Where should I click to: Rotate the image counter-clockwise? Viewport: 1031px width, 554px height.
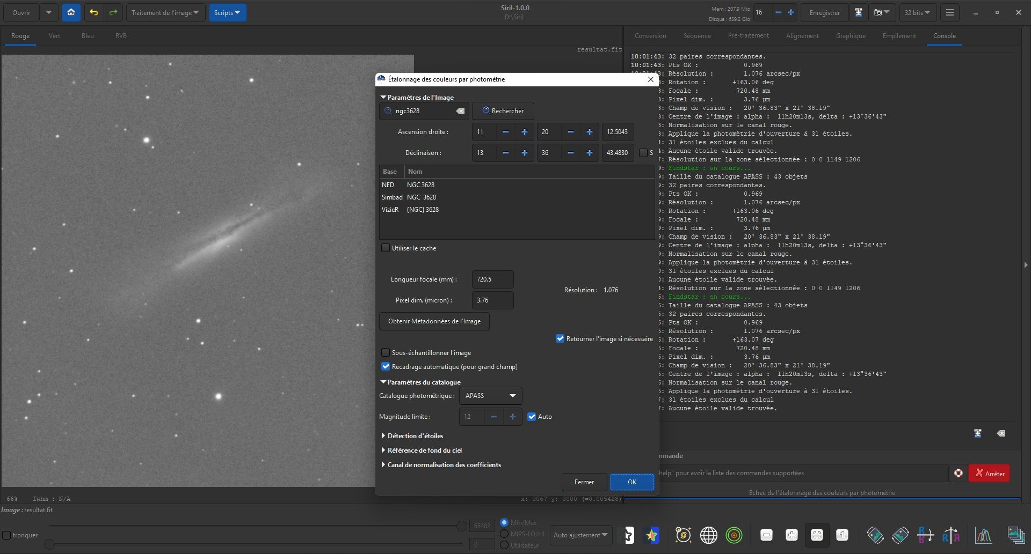point(875,535)
